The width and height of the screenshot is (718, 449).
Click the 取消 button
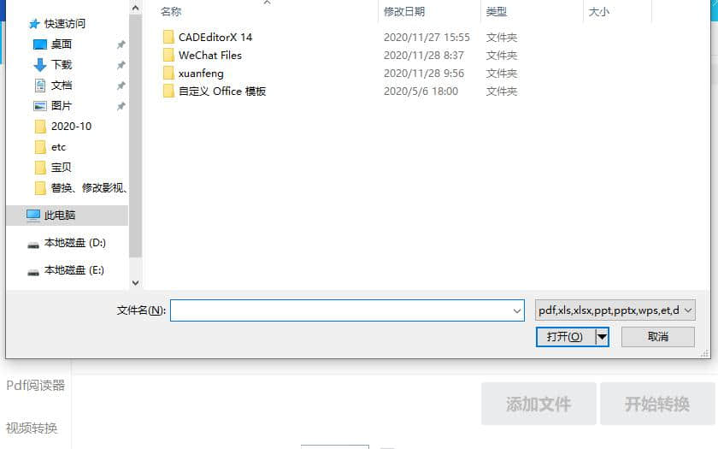[x=658, y=337]
